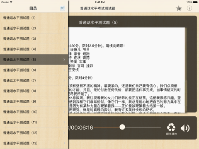The height and width of the screenshot is (149, 199).
Task: Open 普通话水平测试题 (4) in the list
Action: [x=34, y=49]
